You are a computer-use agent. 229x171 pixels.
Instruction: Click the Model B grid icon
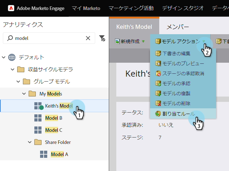click(38, 118)
